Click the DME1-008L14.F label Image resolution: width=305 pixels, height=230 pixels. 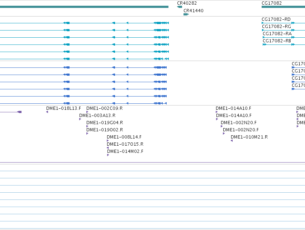[x=124, y=137]
